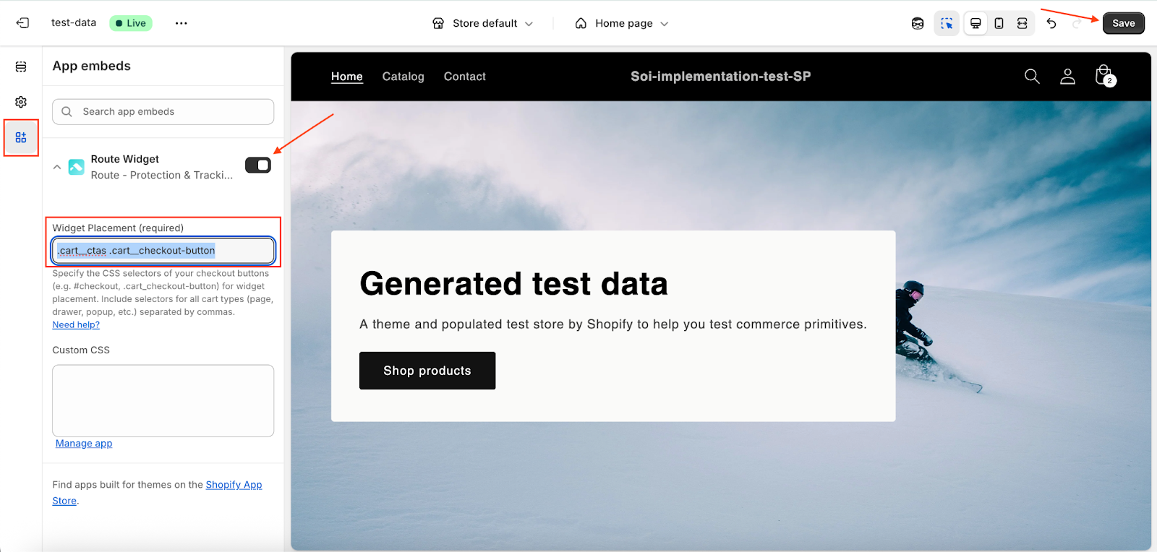Toggle the Route Widget app embed

click(x=258, y=165)
